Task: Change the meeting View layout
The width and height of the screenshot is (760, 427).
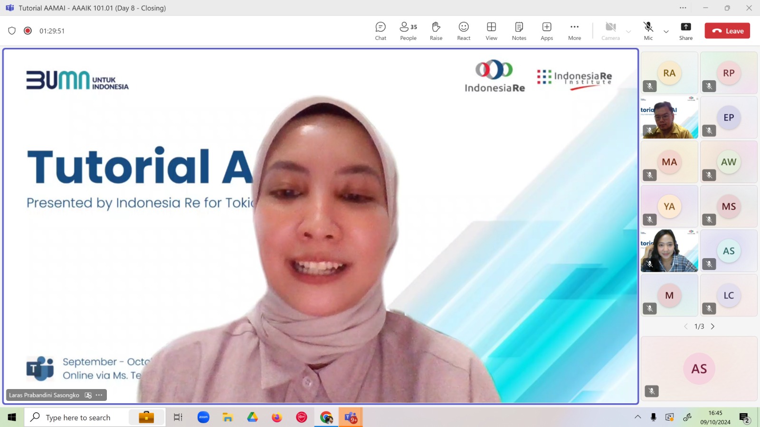Action: coord(491,31)
